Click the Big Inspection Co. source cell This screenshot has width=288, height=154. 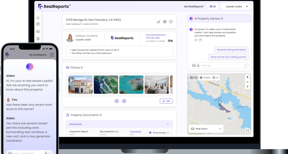tap(109, 132)
